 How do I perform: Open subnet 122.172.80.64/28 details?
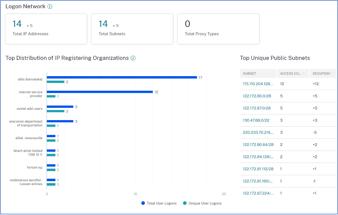click(x=258, y=145)
